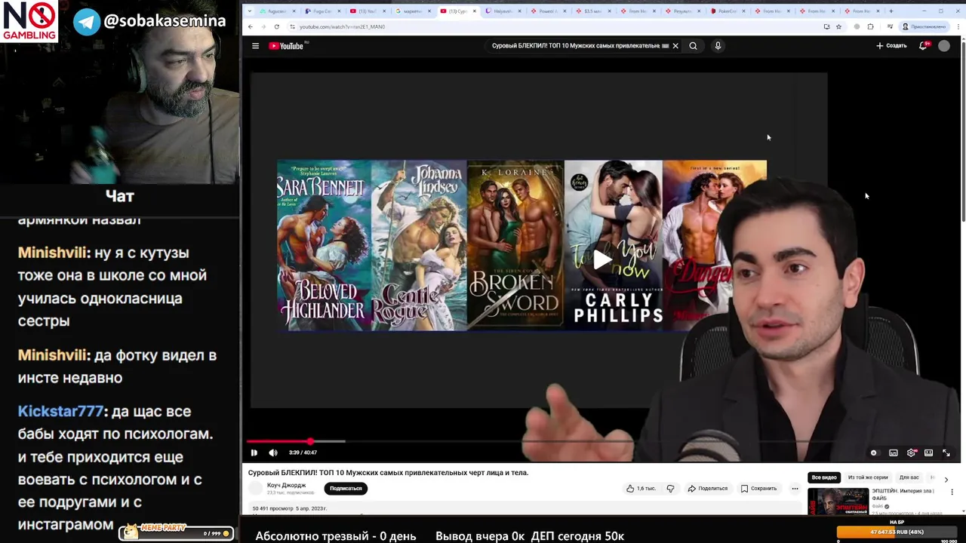Toggle subtitles in the video player

pos(894,452)
